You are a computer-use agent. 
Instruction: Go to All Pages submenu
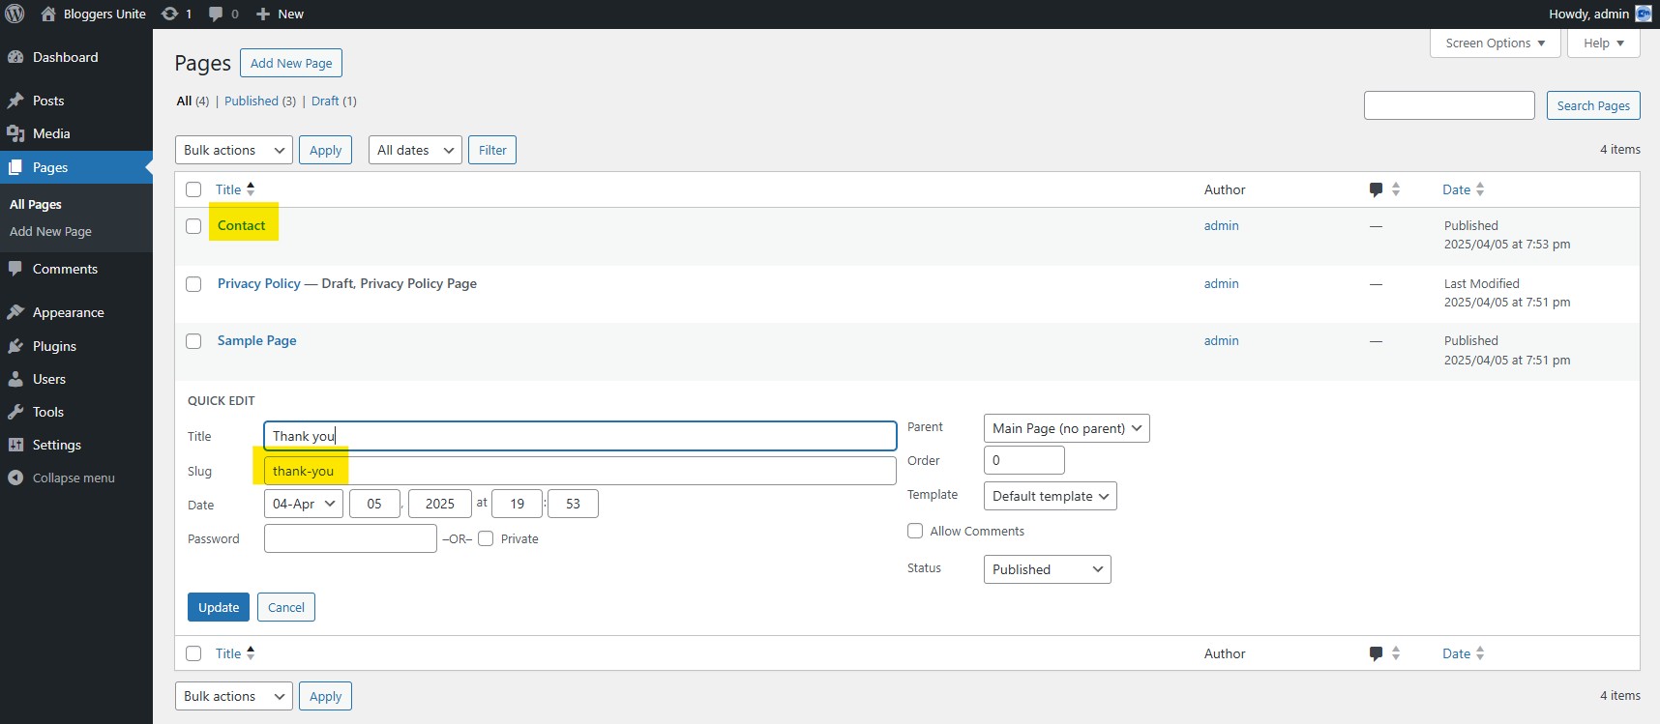(36, 204)
